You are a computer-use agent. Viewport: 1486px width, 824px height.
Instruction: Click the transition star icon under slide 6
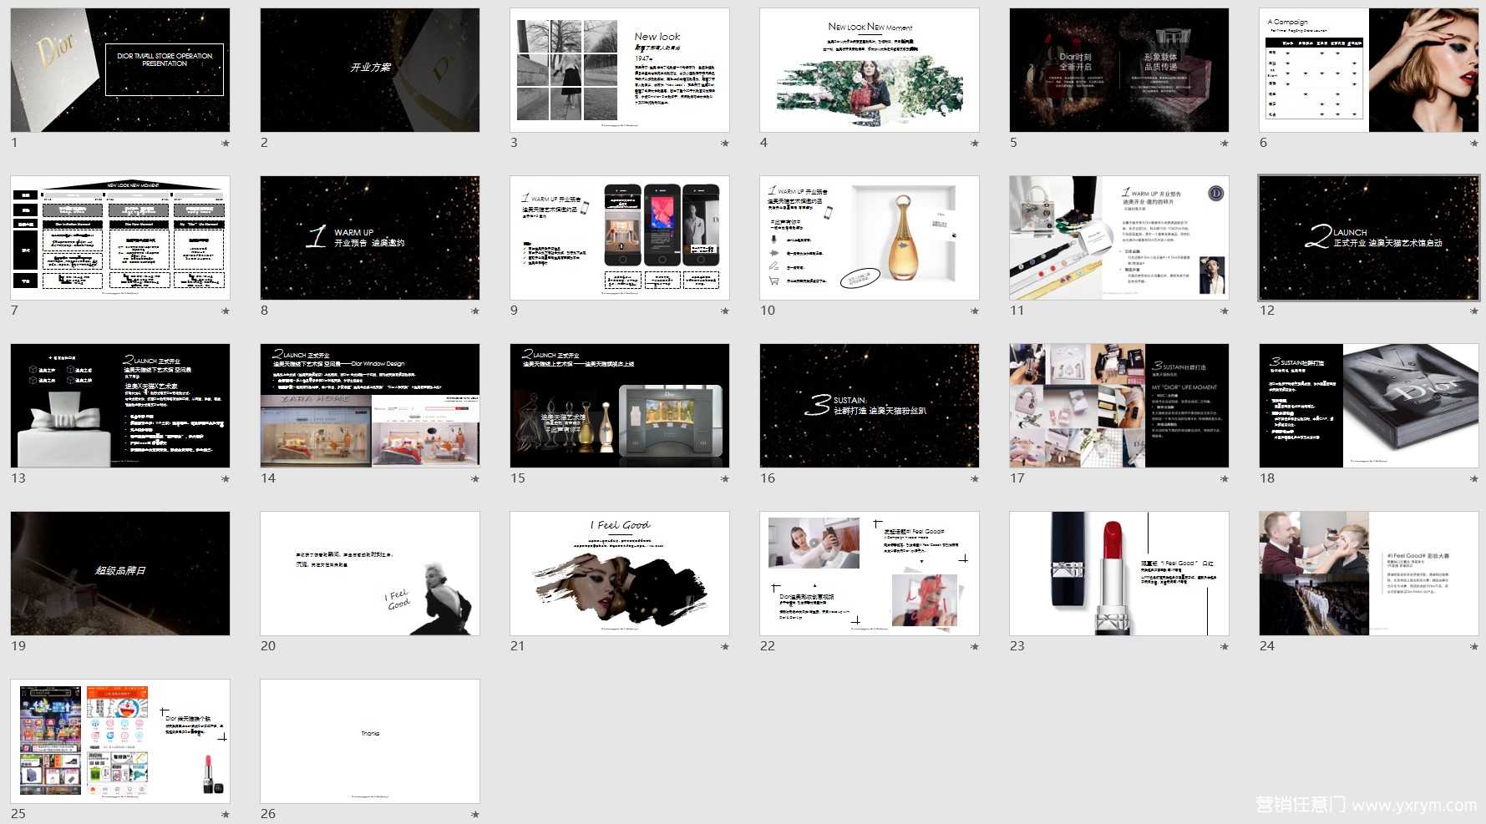1474,144
